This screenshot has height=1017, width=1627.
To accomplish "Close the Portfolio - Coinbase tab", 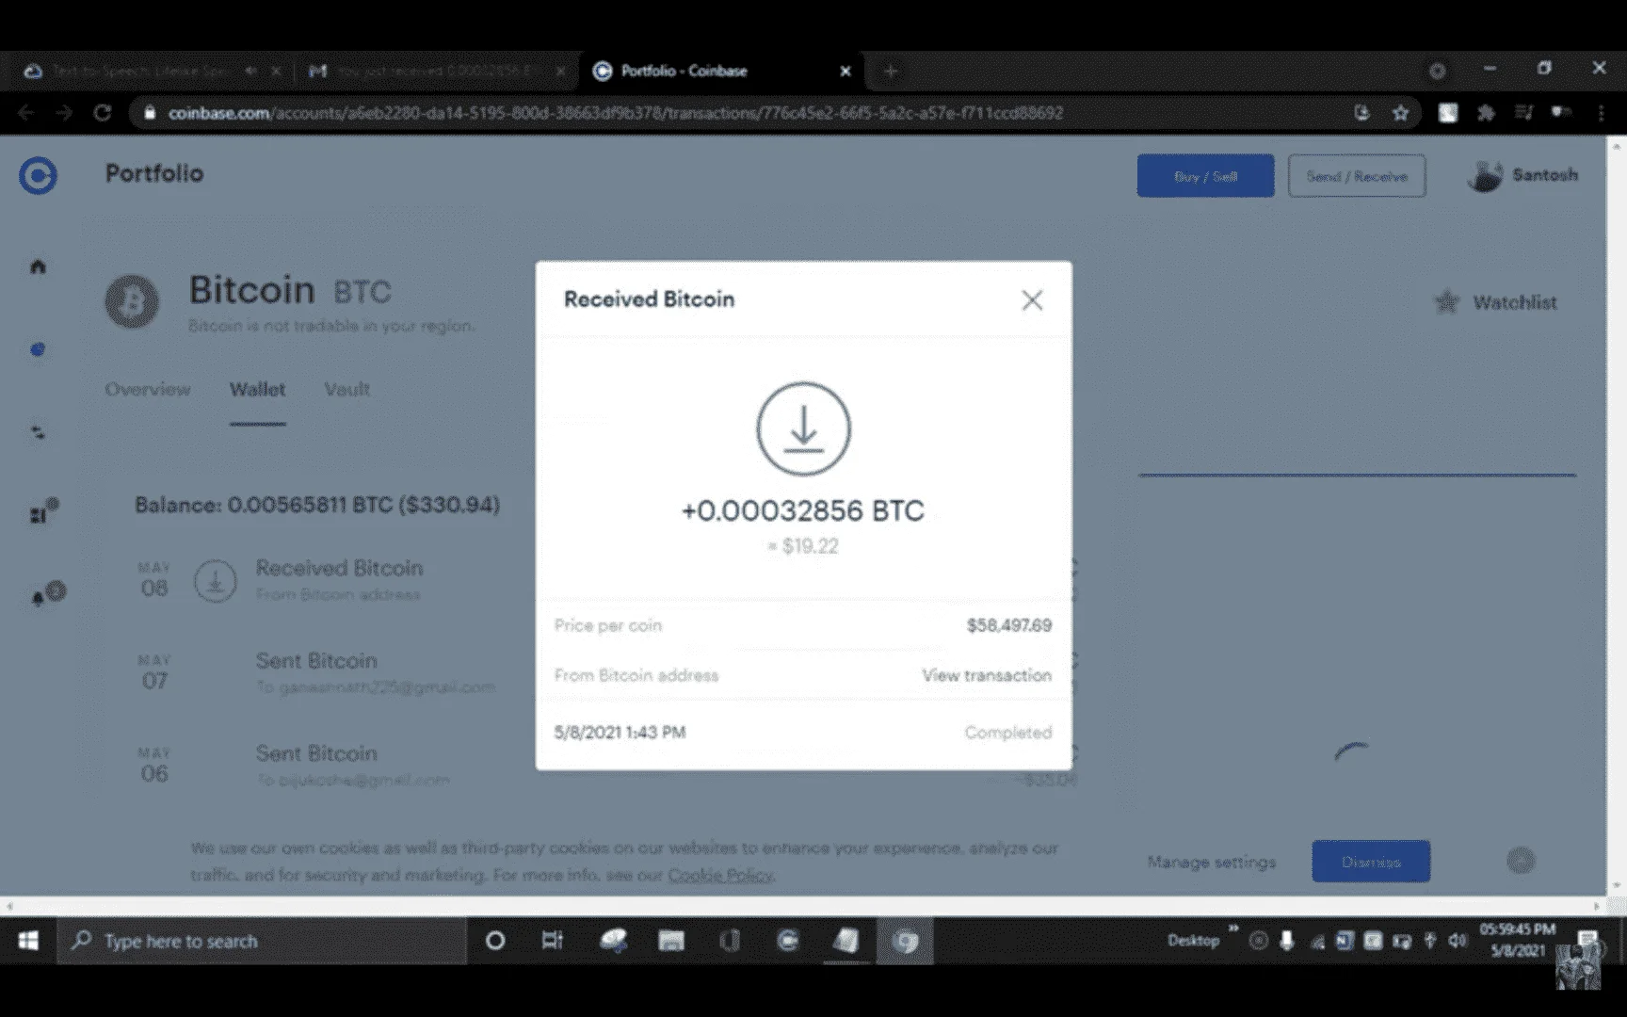I will tap(845, 71).
